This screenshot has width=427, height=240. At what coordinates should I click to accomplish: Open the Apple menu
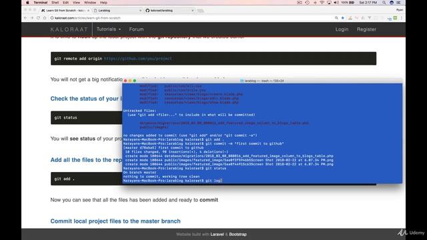(27, 3)
